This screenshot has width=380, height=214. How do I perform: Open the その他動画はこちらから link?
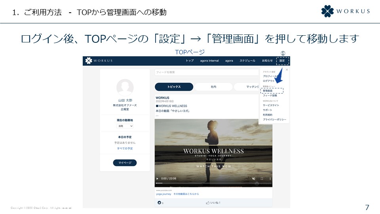(x=186, y=194)
